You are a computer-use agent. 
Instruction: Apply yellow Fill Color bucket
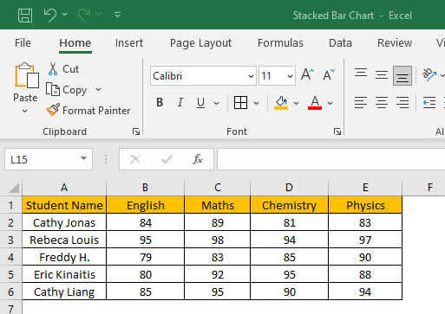(281, 102)
